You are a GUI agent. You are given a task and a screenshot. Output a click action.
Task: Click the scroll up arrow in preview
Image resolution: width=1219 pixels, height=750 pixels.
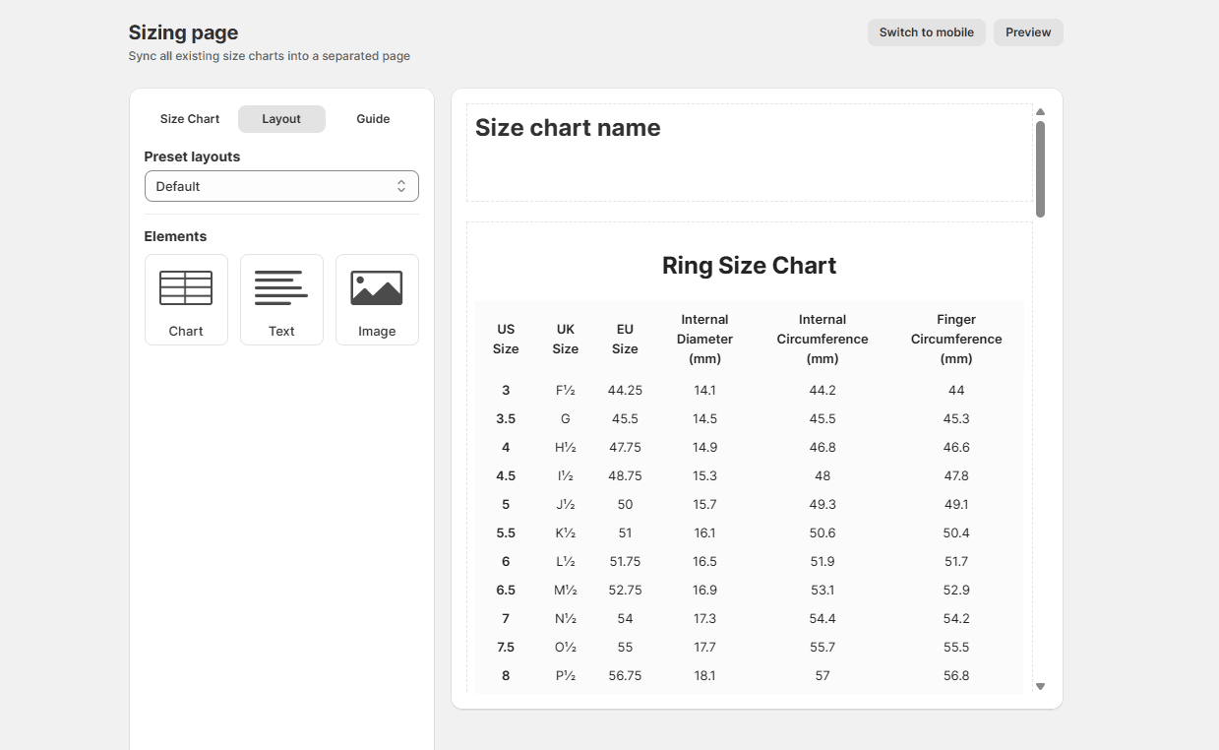[x=1040, y=112]
